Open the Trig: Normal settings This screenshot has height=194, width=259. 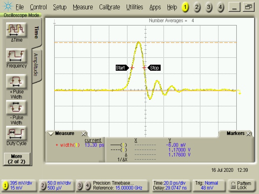209,186
